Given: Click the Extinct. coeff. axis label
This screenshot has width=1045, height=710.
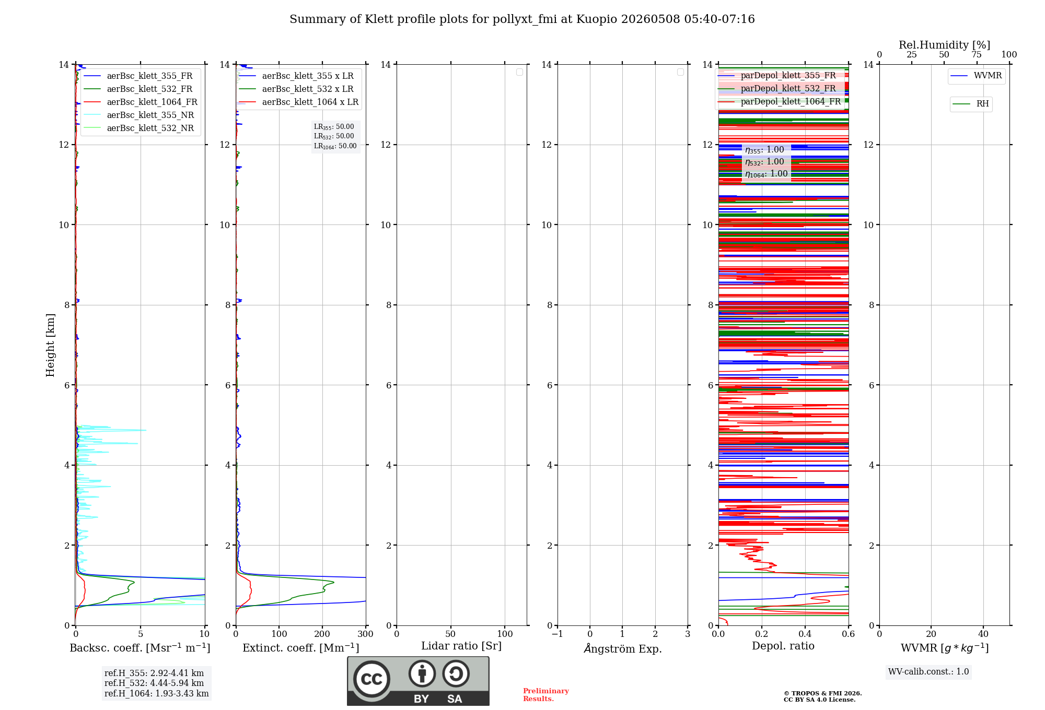Looking at the screenshot, I should [301, 648].
